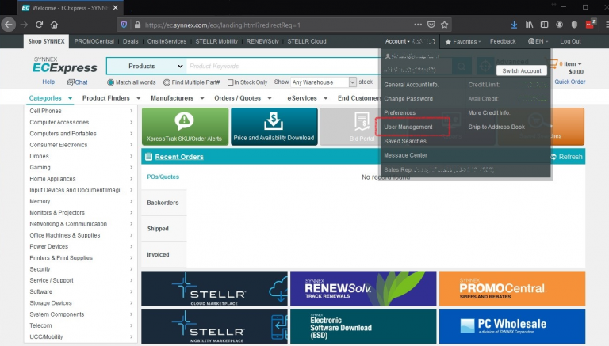Click the tracking protection shield icon
The width and height of the screenshot is (609, 346).
click(x=124, y=25)
